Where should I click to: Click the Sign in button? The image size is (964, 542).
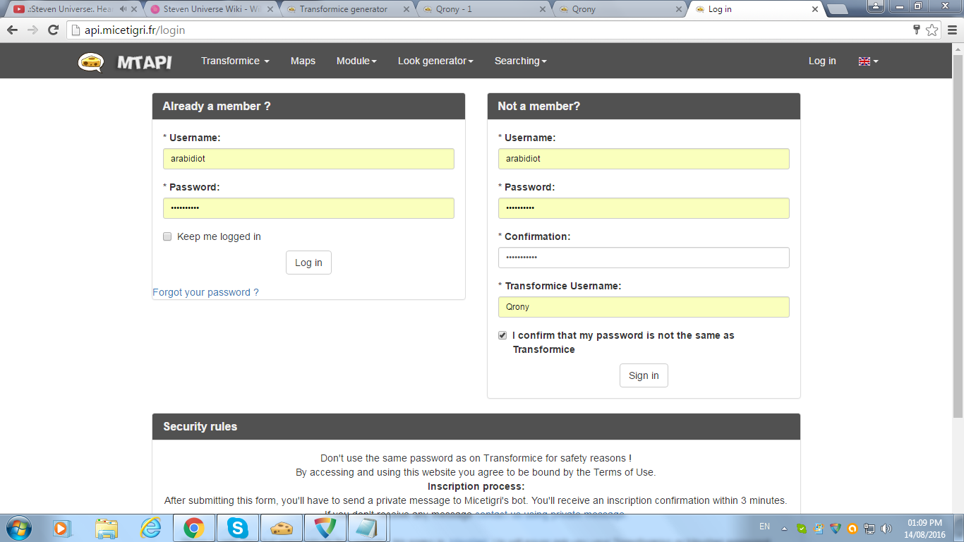click(644, 375)
